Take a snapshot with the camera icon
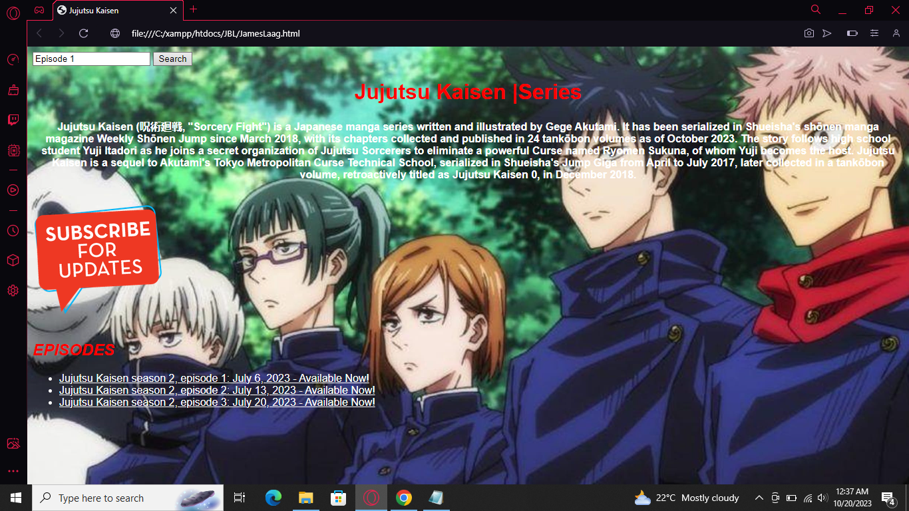 click(x=809, y=33)
